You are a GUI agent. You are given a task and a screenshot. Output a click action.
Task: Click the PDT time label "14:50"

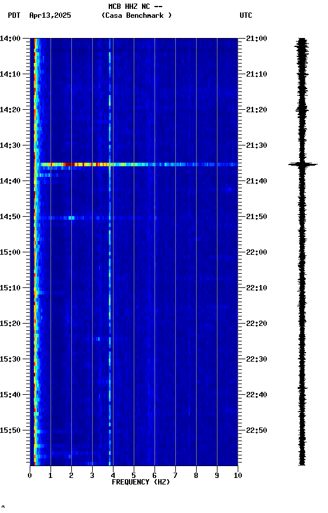click(x=10, y=217)
